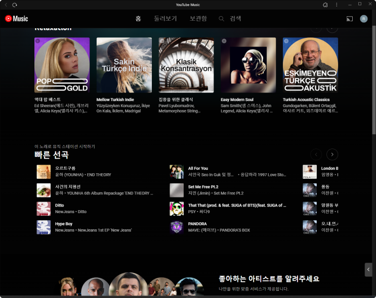
Task: Click the search magnifier icon
Action: [x=221, y=19]
